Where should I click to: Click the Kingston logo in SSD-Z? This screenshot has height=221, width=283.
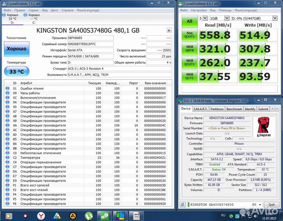click(264, 127)
